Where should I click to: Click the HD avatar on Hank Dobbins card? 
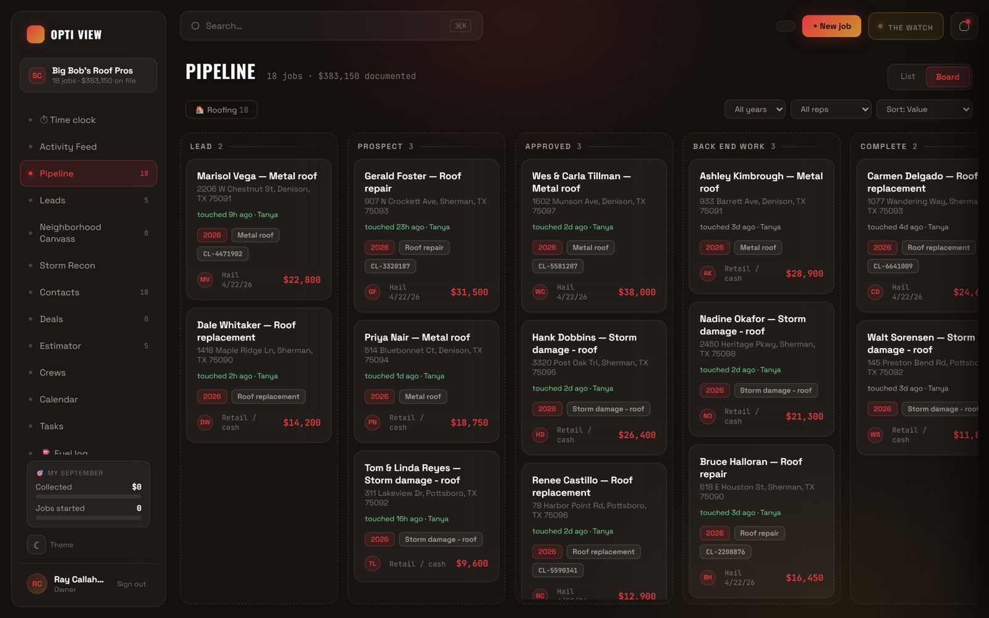[540, 435]
